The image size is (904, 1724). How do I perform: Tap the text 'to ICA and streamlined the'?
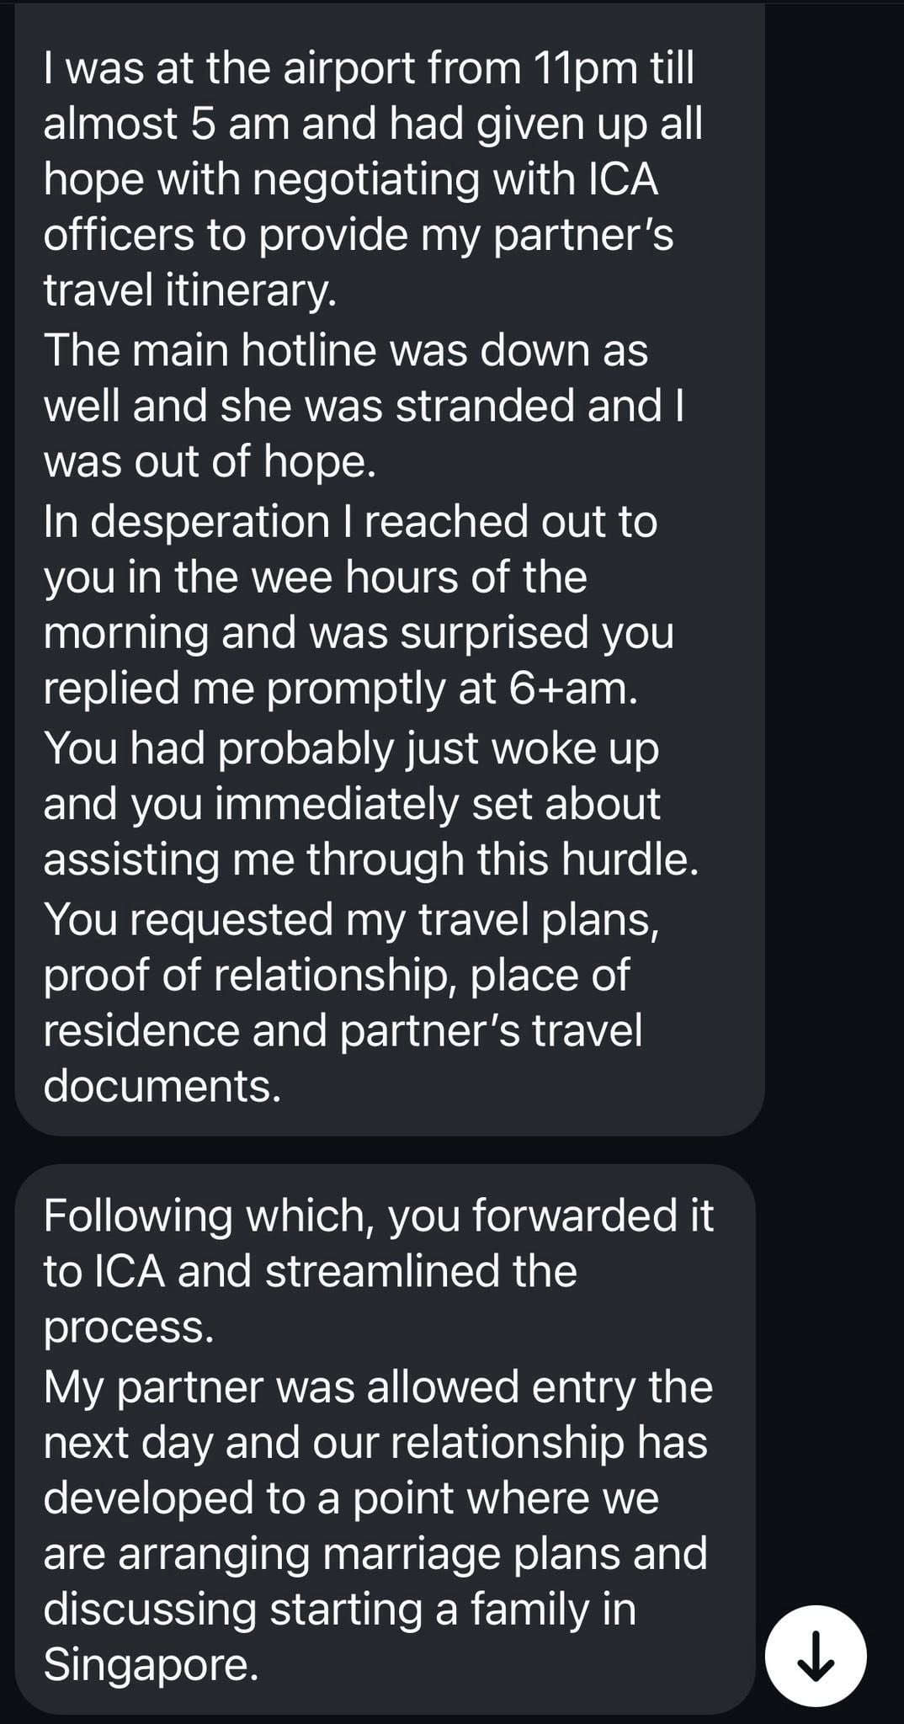[310, 1270]
